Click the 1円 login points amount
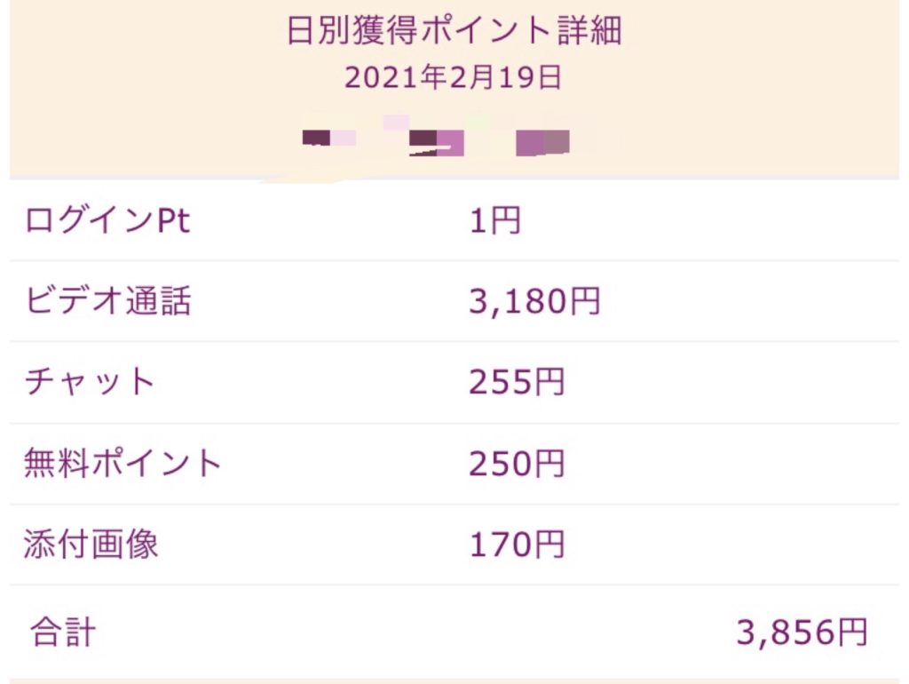Viewport: 909px width, 684px height. (494, 221)
